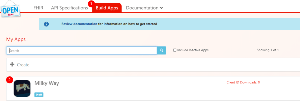Click the magnifying glass search button
The width and height of the screenshot is (300, 101).
[161, 51]
